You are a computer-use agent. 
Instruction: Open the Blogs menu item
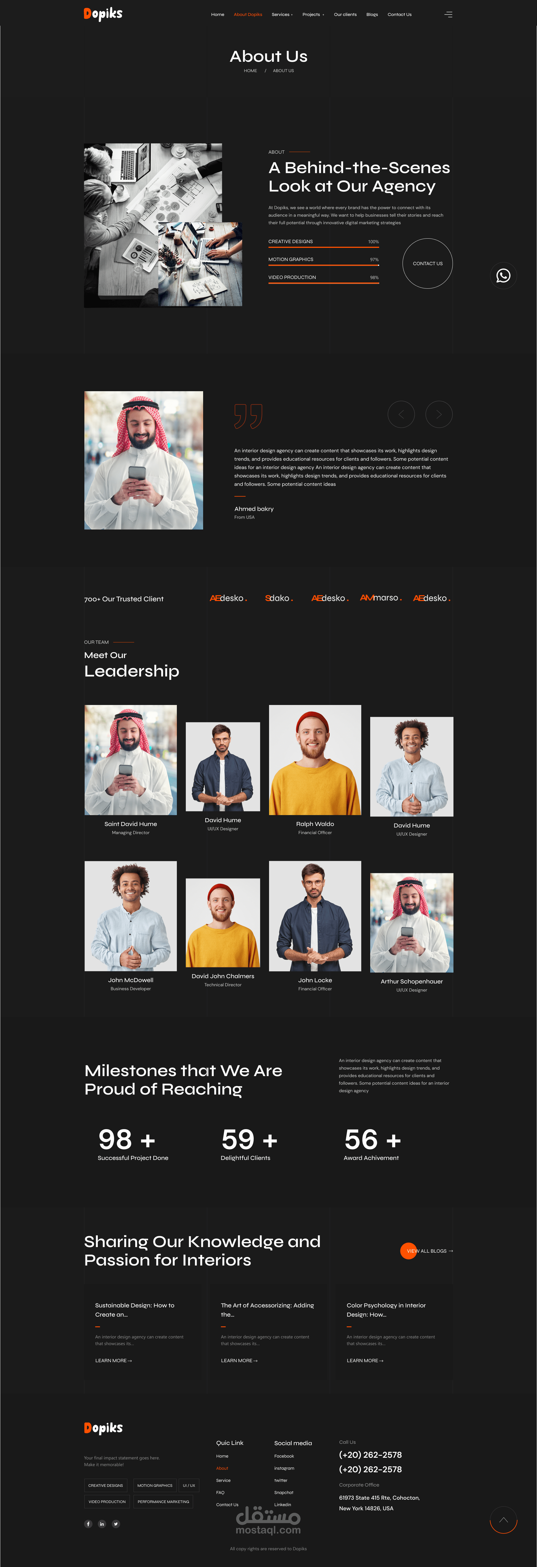coord(372,15)
